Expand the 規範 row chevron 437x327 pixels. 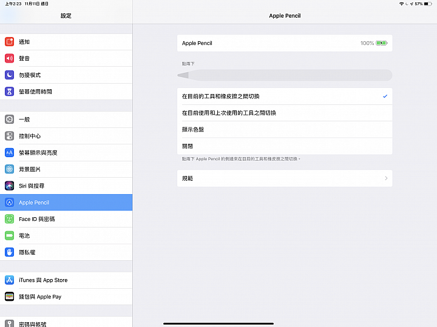coord(386,178)
